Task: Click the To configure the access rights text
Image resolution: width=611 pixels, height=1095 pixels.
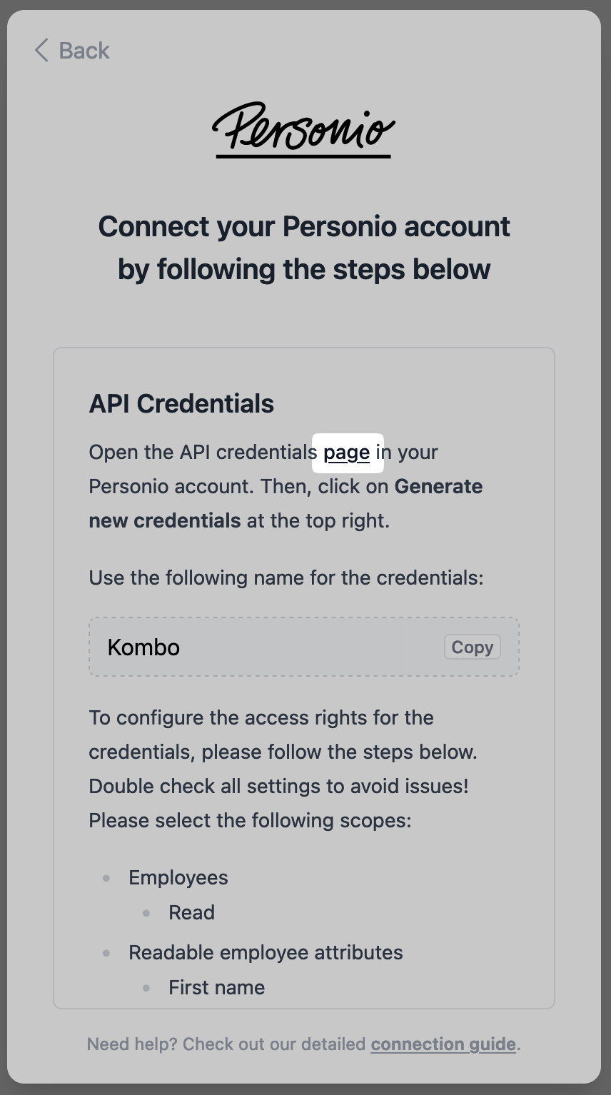Action: tap(261, 717)
